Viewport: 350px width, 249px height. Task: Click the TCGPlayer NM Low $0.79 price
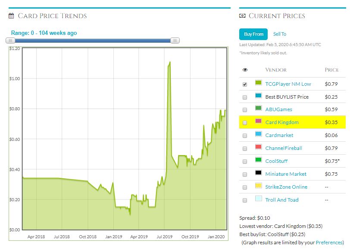pyautogui.click(x=331, y=84)
